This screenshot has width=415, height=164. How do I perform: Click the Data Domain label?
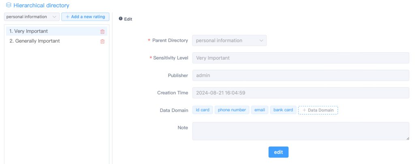[174, 110]
